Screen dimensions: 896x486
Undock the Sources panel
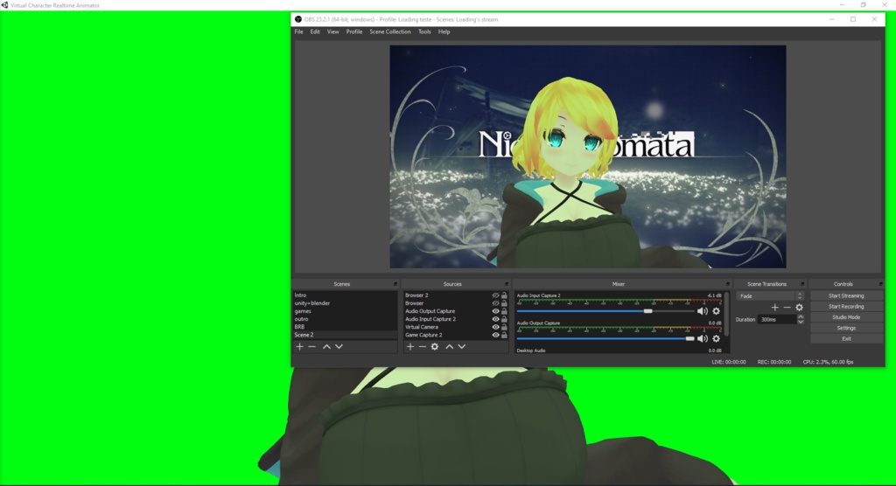[x=506, y=284]
